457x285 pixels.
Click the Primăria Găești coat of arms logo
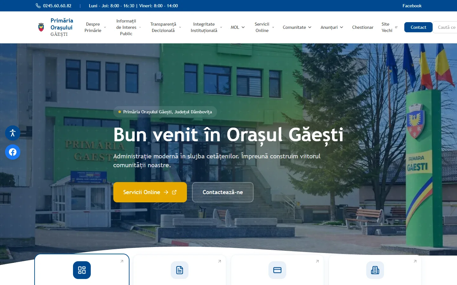pyautogui.click(x=41, y=27)
